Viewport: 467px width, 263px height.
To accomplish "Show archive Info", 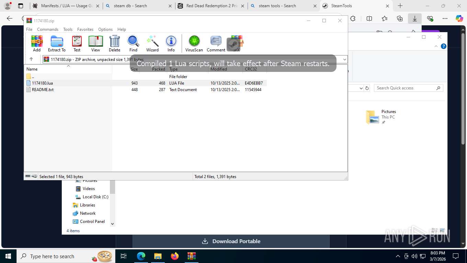I will click(171, 43).
